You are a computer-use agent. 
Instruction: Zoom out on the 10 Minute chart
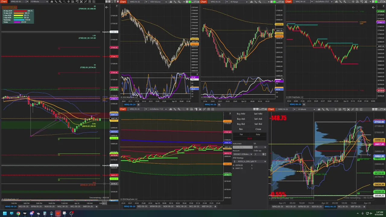(64, 2)
